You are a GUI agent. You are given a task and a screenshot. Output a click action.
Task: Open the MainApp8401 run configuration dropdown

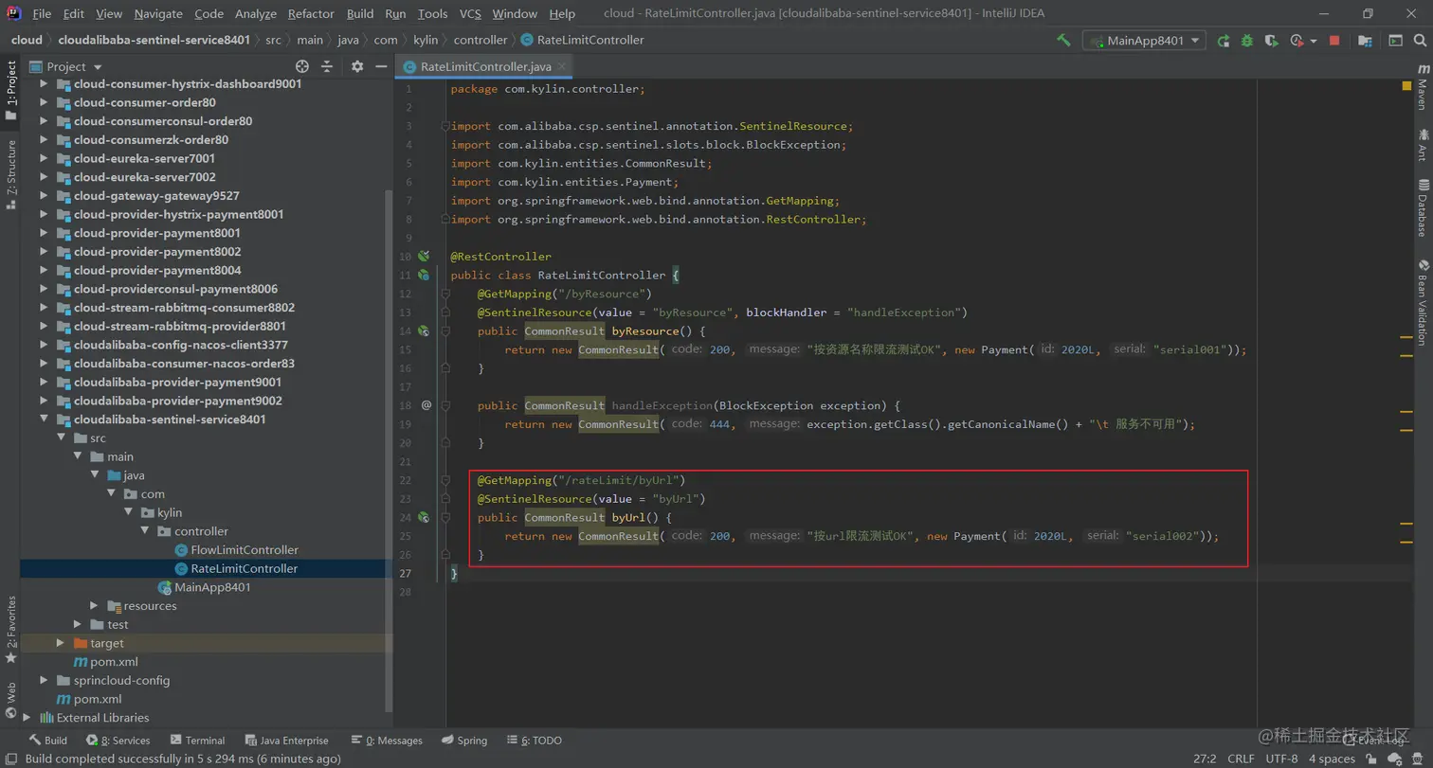pyautogui.click(x=1145, y=41)
